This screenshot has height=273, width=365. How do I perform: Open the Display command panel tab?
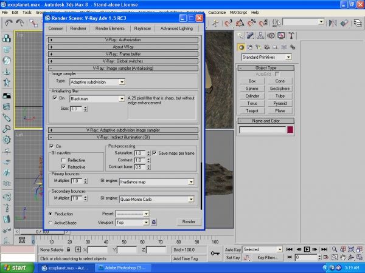pos(281,36)
